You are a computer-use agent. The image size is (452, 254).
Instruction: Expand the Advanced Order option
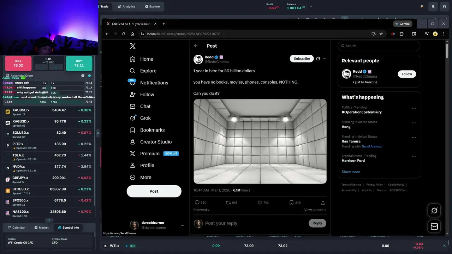click(19, 76)
